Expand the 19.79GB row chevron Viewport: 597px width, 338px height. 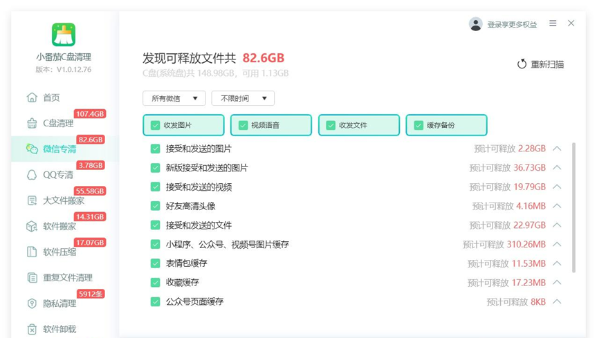(x=557, y=187)
